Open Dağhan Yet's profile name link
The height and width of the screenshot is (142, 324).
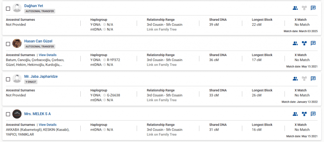click(x=34, y=6)
